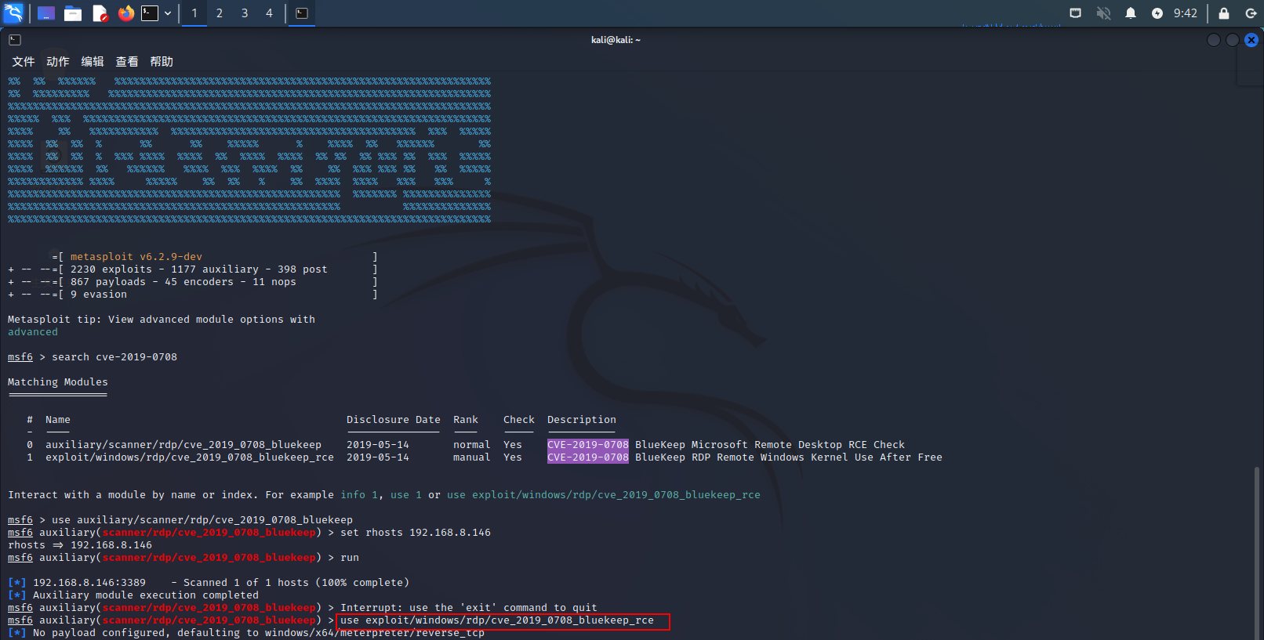Open notifications via the bell icon
1264x640 pixels.
1131,13
